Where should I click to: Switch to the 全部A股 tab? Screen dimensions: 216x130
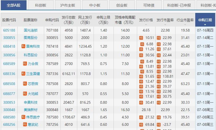click(x=14, y=5)
